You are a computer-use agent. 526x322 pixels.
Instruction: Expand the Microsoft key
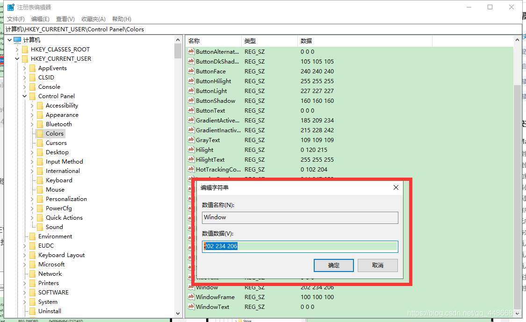pos(25,264)
